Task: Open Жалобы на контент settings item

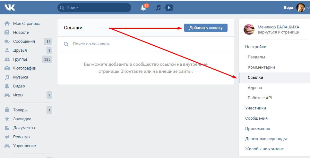Action: [x=264, y=149]
